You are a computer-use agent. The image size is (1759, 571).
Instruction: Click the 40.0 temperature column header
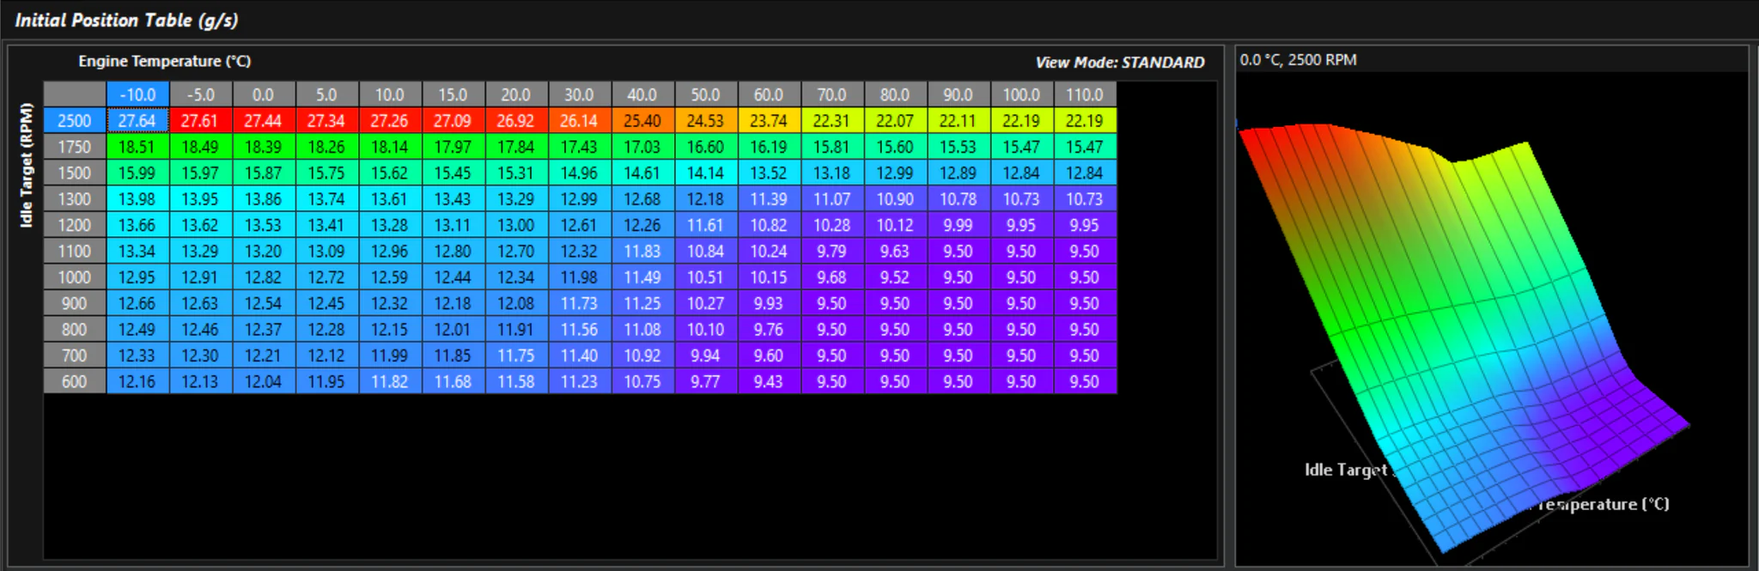pos(642,94)
